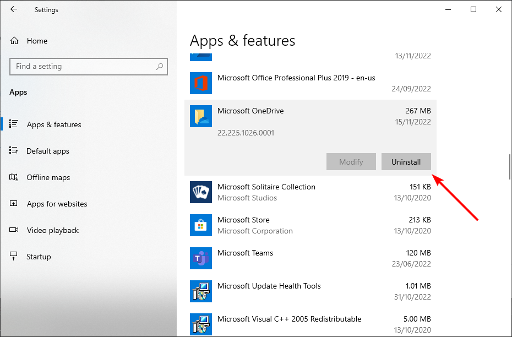Click the magnifier icon in search box
This screenshot has height=337, width=512.
[x=160, y=67]
